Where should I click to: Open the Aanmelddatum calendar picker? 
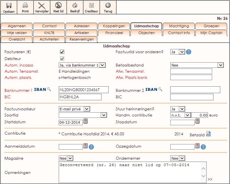[x=86, y=146]
